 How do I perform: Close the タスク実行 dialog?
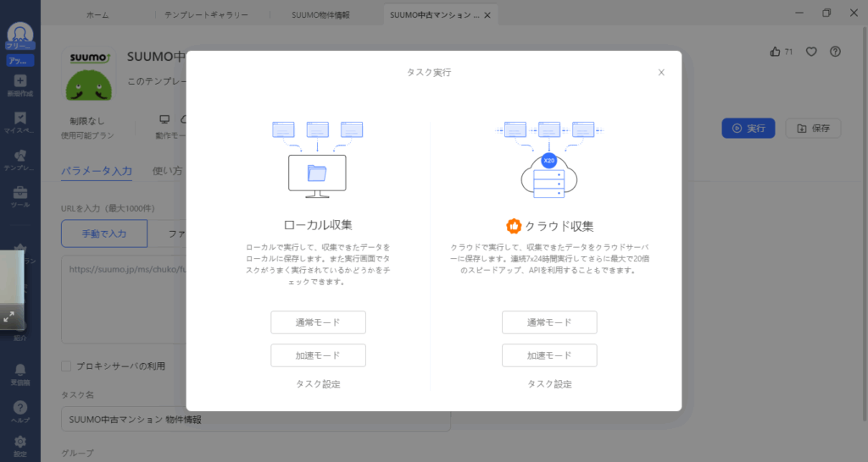661,73
